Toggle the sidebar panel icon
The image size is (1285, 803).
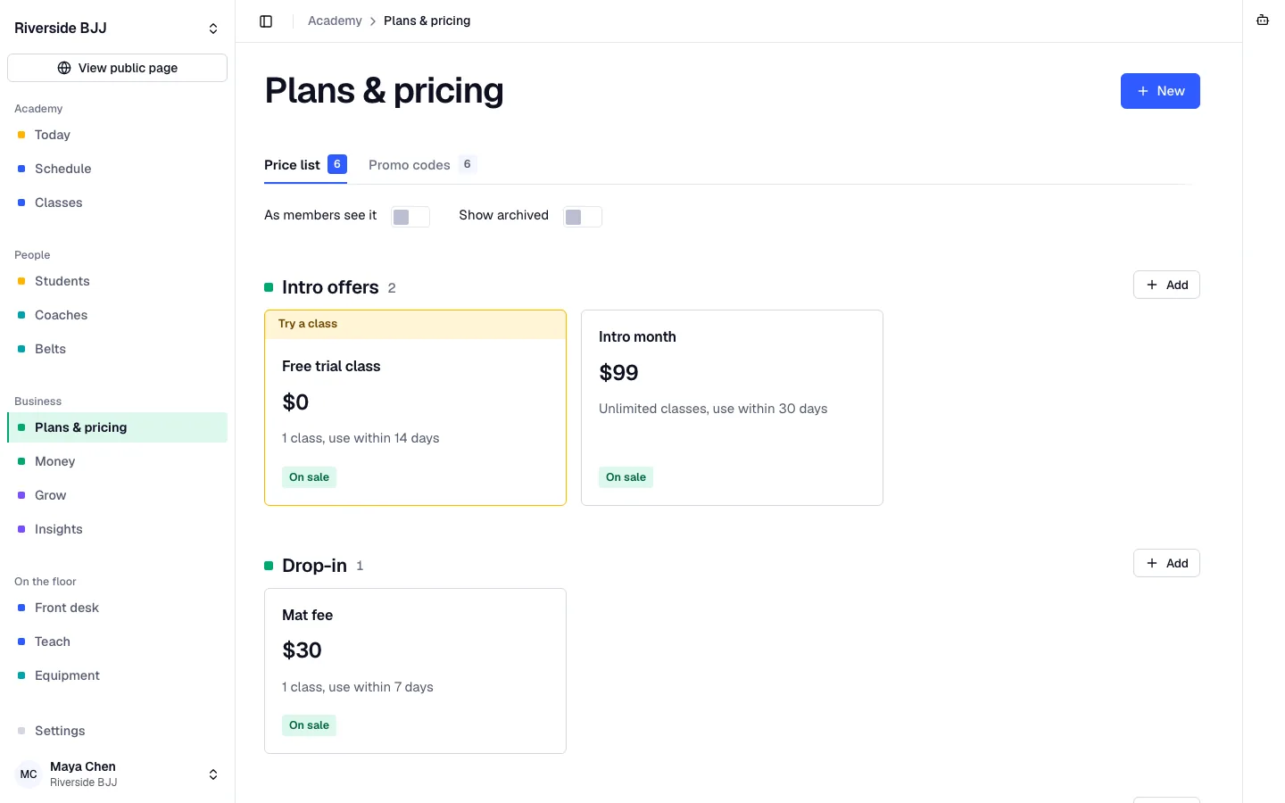[266, 21]
